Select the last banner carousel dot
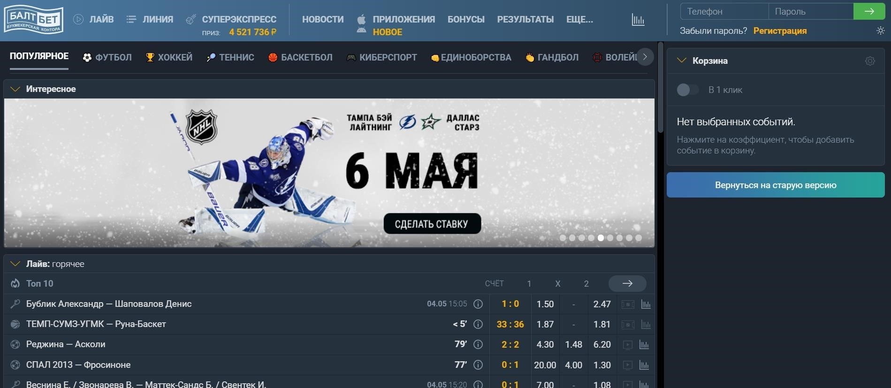891x388 pixels. (639, 238)
